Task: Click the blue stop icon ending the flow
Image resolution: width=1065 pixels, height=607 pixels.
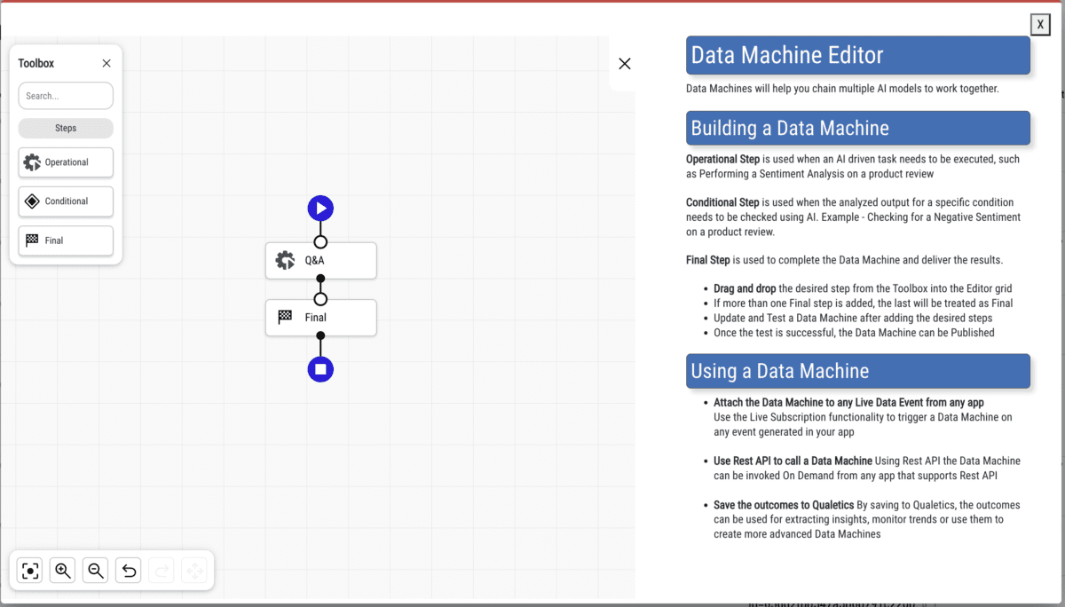Action: 320,368
